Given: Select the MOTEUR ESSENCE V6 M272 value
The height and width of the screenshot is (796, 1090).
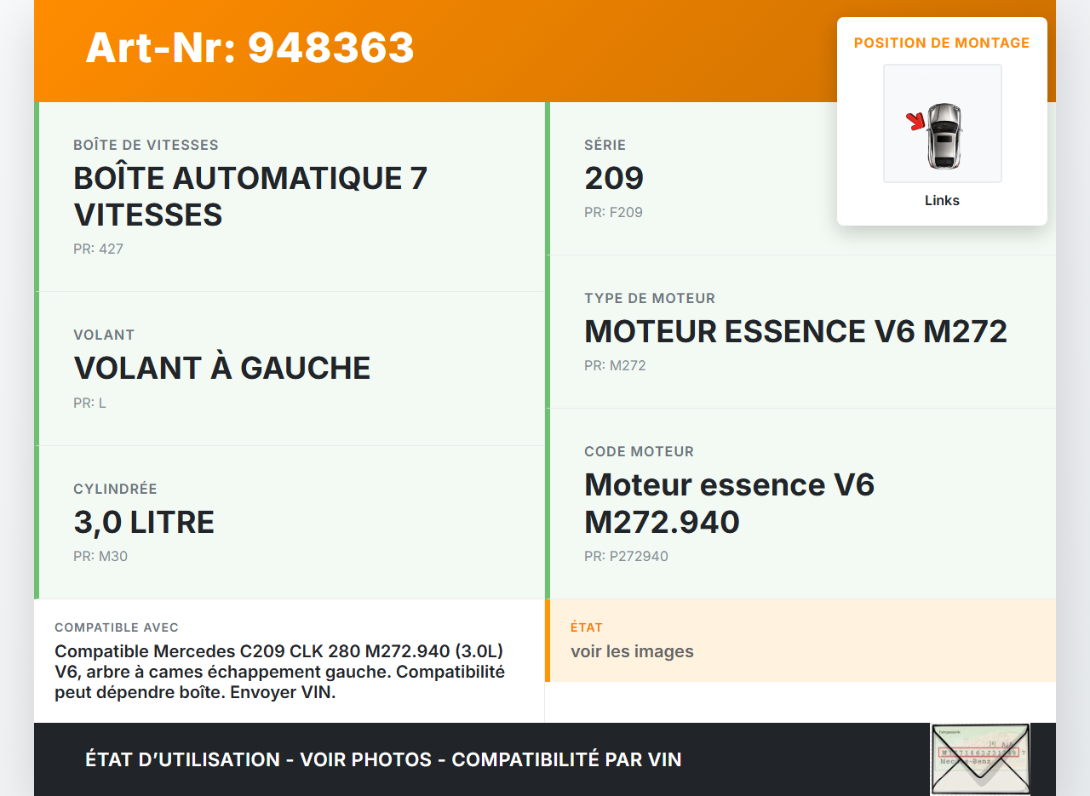Looking at the screenshot, I should tap(795, 331).
